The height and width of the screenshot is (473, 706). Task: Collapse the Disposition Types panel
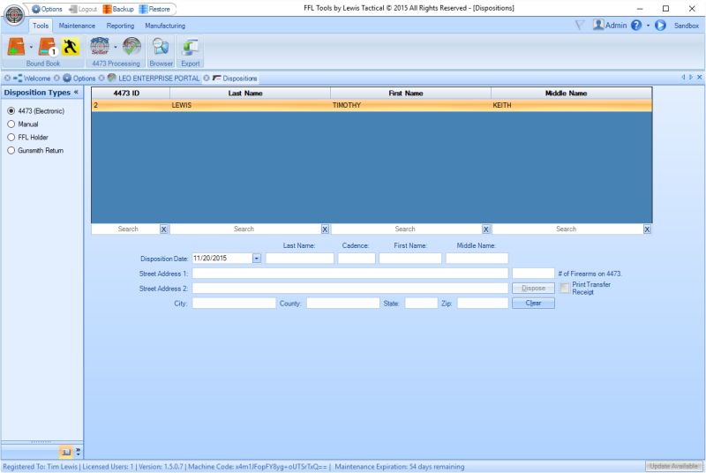[76, 93]
